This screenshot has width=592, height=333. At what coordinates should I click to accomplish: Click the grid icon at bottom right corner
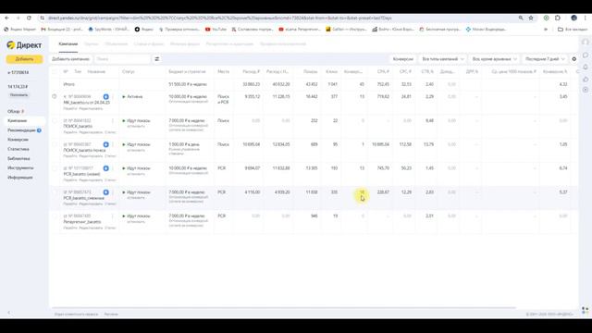tap(586, 310)
